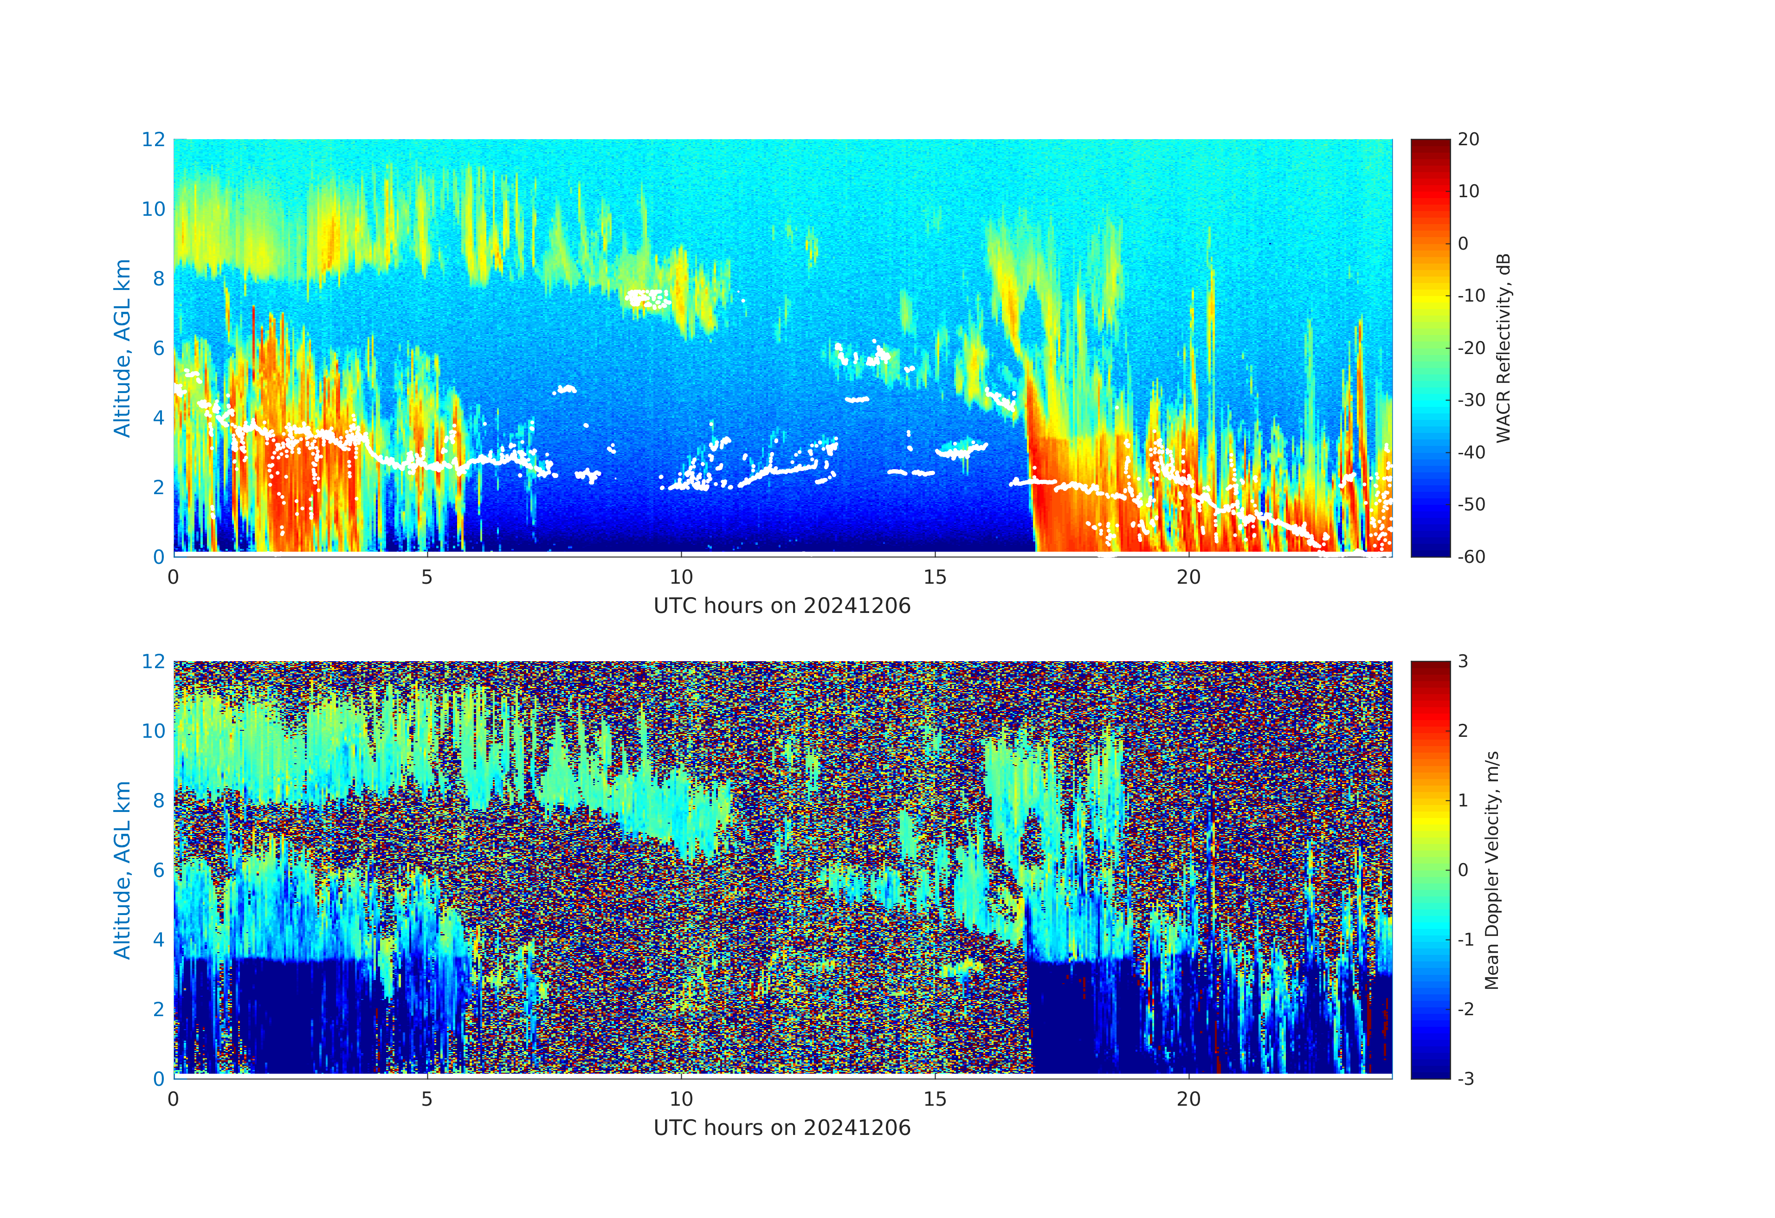Click tick label -3 on velocity colorbar
This screenshot has height=1218, width=1775.
(x=1465, y=1078)
